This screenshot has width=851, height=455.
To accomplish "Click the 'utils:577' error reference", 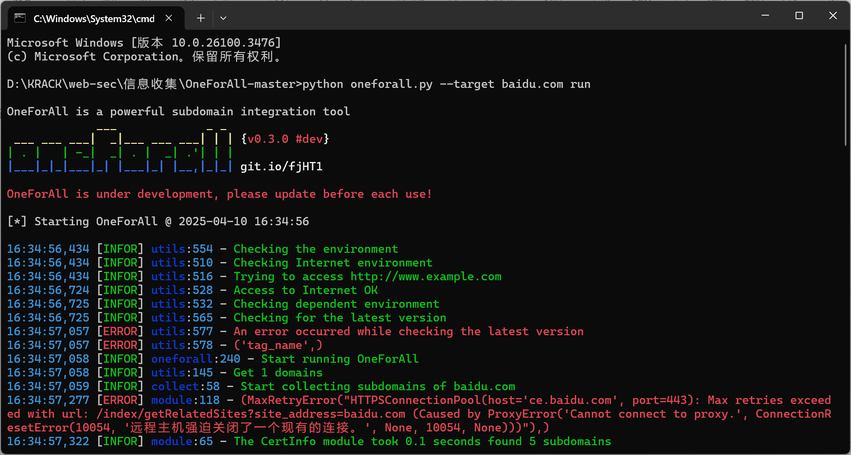I will coord(182,331).
